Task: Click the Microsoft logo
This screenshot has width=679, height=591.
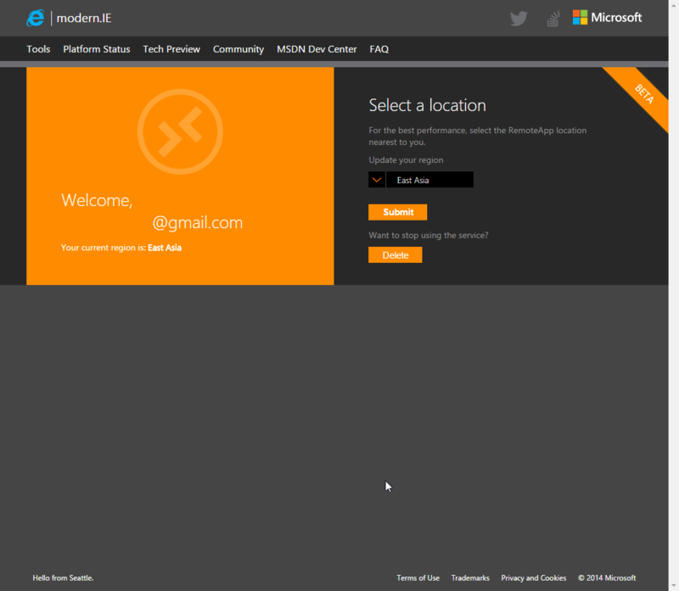Action: coord(607,17)
